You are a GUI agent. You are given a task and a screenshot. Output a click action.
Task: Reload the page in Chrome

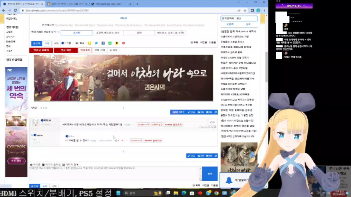15,10
